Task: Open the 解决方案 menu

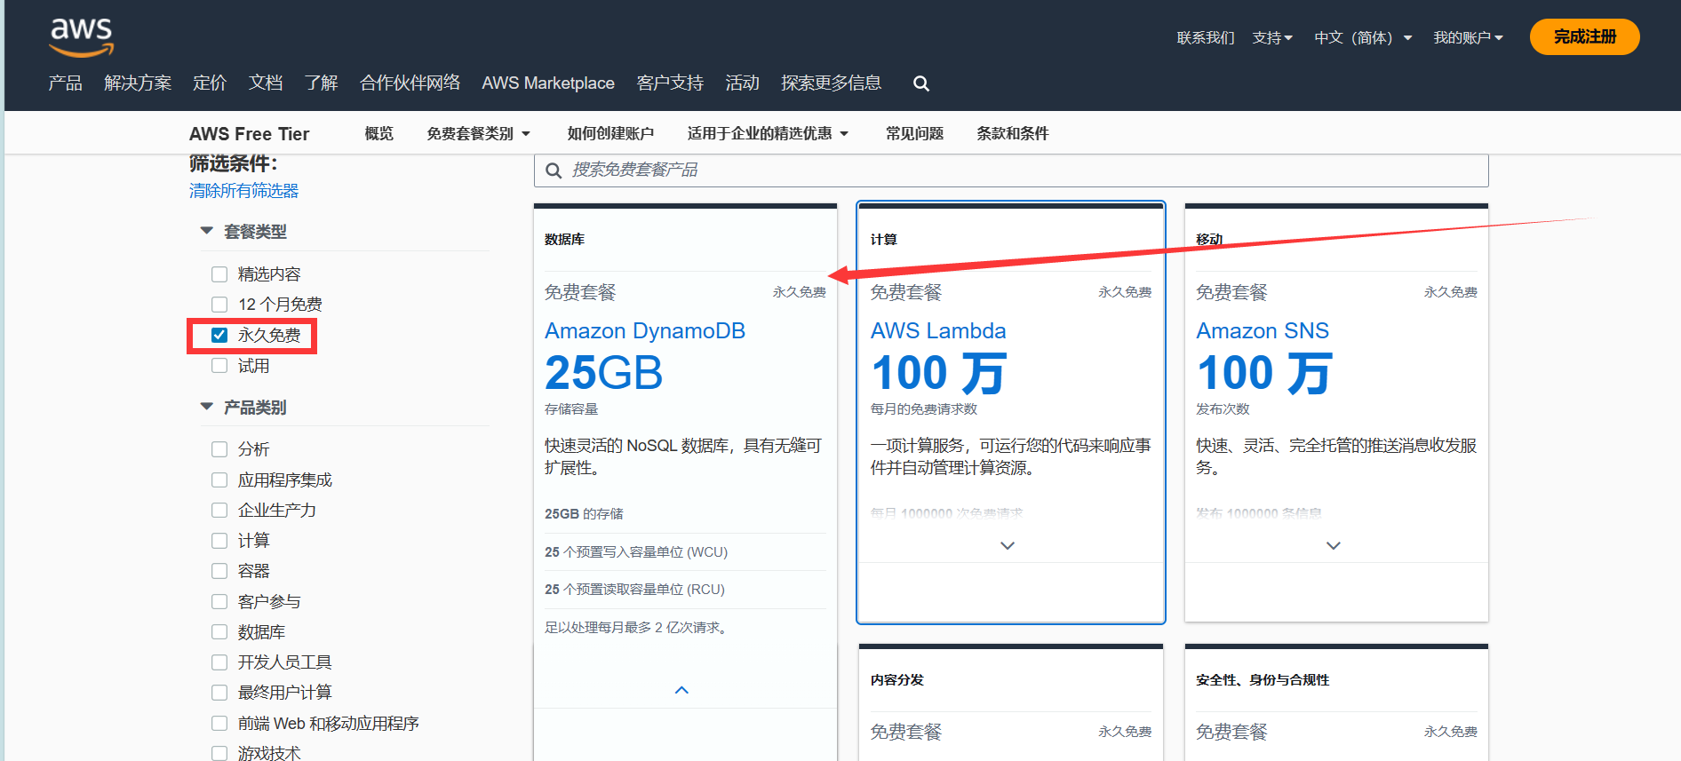Action: point(138,83)
